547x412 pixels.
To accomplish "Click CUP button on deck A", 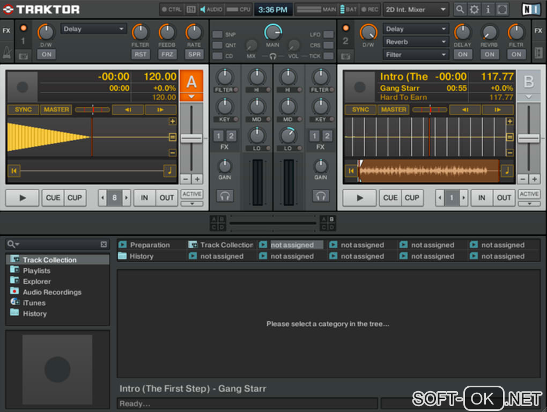I will click(75, 198).
